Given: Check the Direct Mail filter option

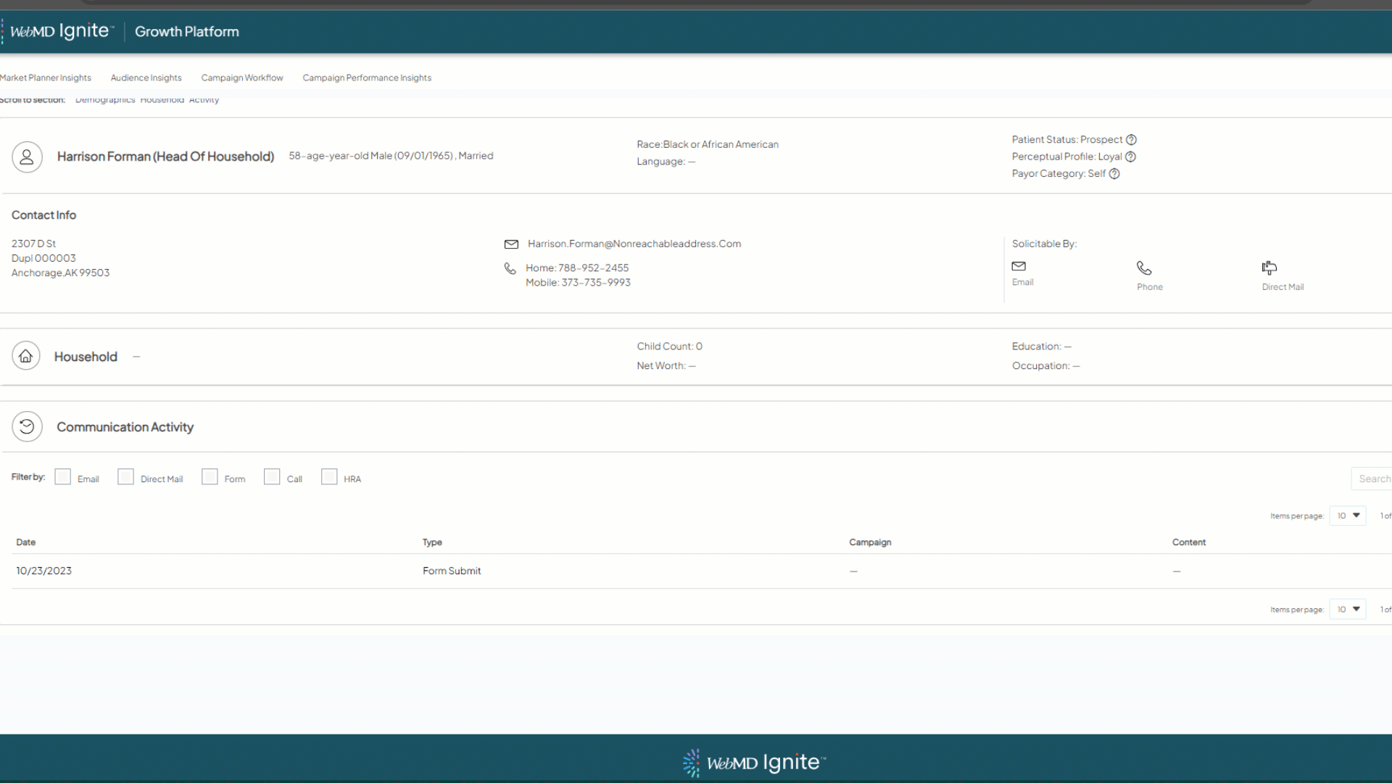Looking at the screenshot, I should 125,476.
